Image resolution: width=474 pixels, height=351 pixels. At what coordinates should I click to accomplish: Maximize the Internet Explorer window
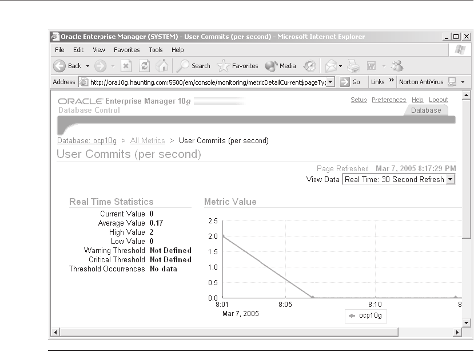(x=456, y=37)
